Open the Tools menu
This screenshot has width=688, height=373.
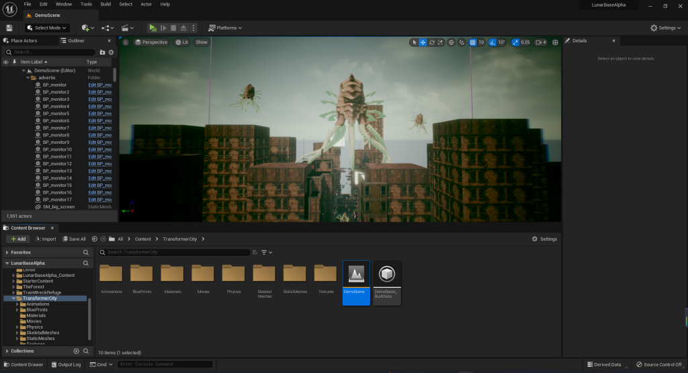pyautogui.click(x=86, y=4)
